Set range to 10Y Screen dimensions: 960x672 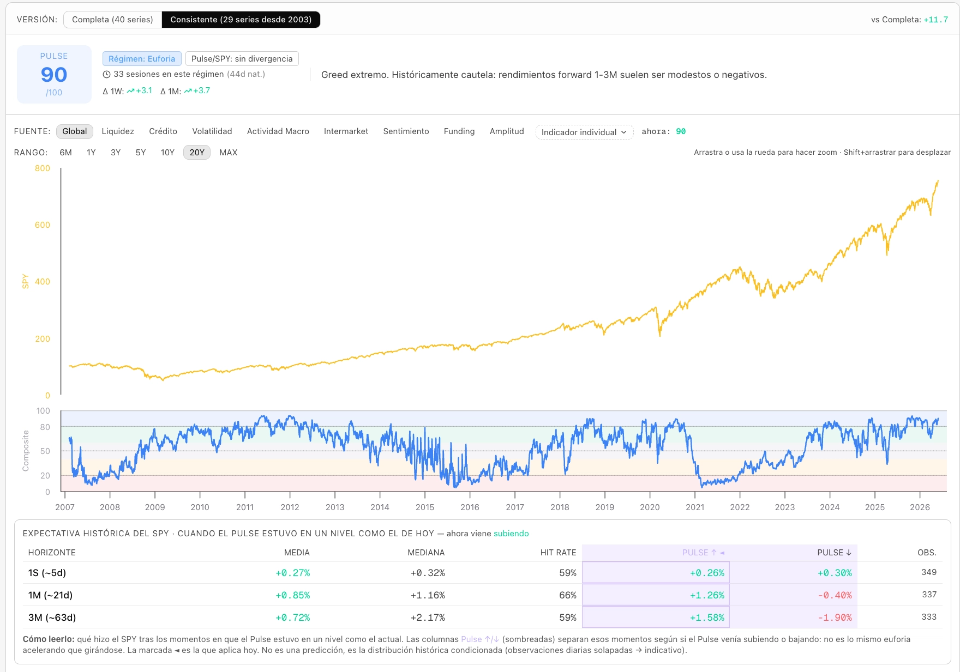167,153
